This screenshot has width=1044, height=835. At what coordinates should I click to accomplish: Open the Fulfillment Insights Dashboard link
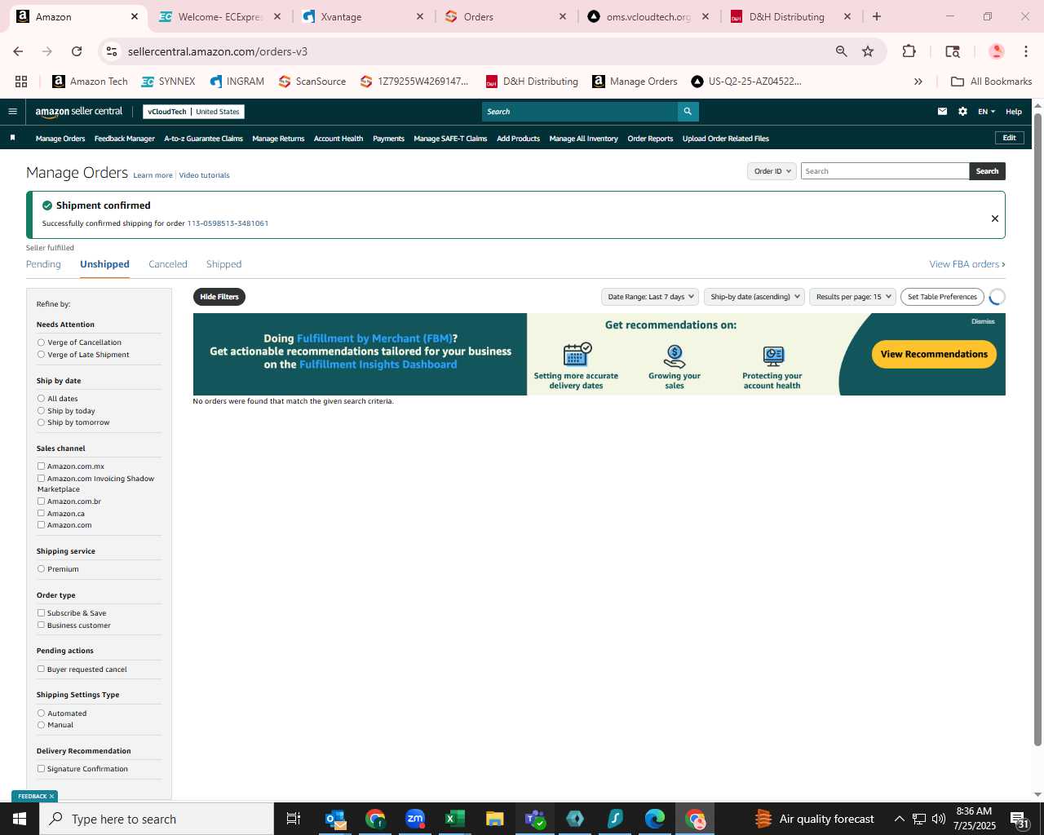pos(378,364)
